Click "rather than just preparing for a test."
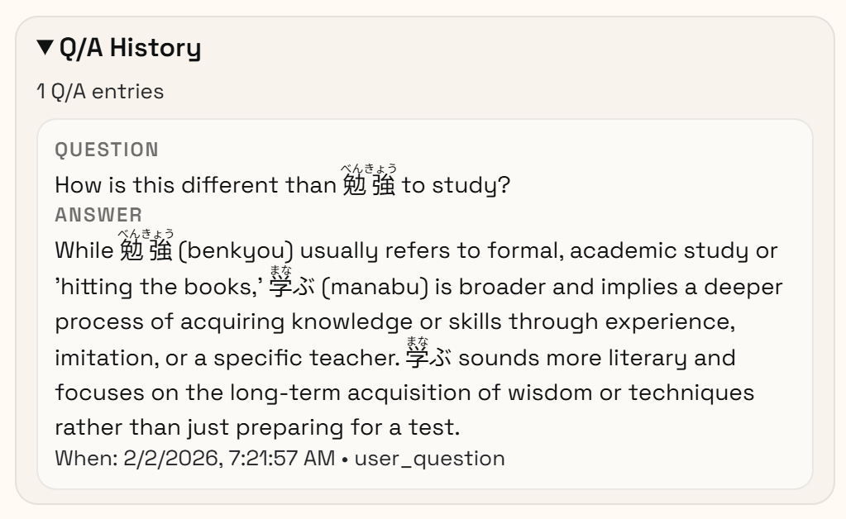The image size is (846, 519). [x=256, y=427]
